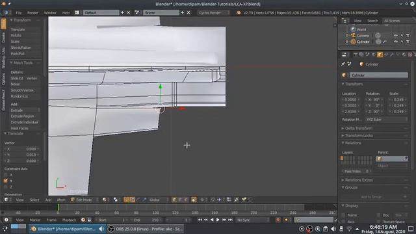Open Global transform orientation dropdown

point(159,200)
